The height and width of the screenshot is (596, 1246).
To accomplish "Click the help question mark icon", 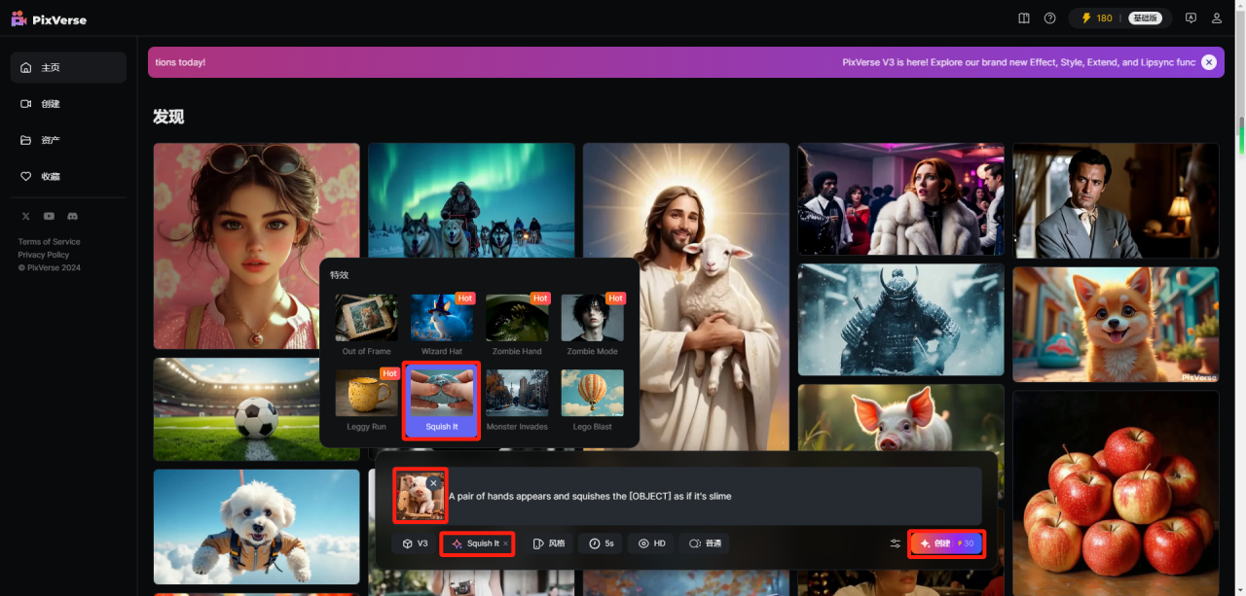I will coord(1049,18).
